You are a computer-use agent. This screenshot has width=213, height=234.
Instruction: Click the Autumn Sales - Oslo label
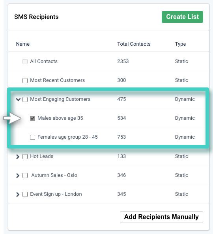[54, 175]
